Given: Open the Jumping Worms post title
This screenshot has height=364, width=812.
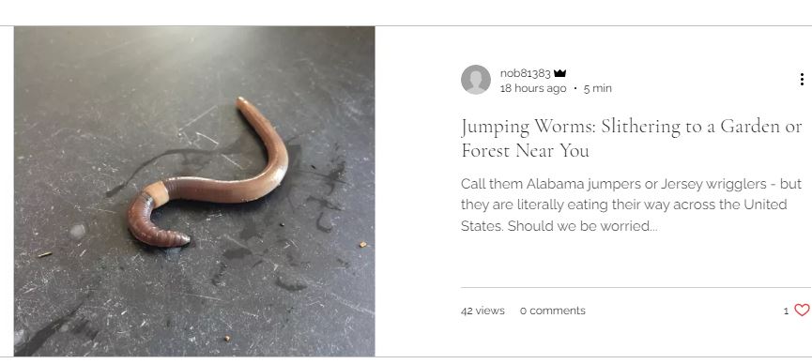Looking at the screenshot, I should click(x=631, y=138).
